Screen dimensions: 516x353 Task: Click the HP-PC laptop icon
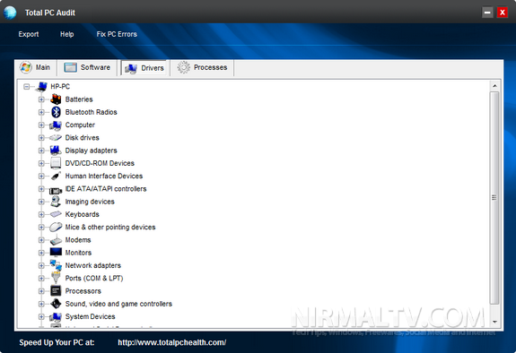(x=41, y=86)
